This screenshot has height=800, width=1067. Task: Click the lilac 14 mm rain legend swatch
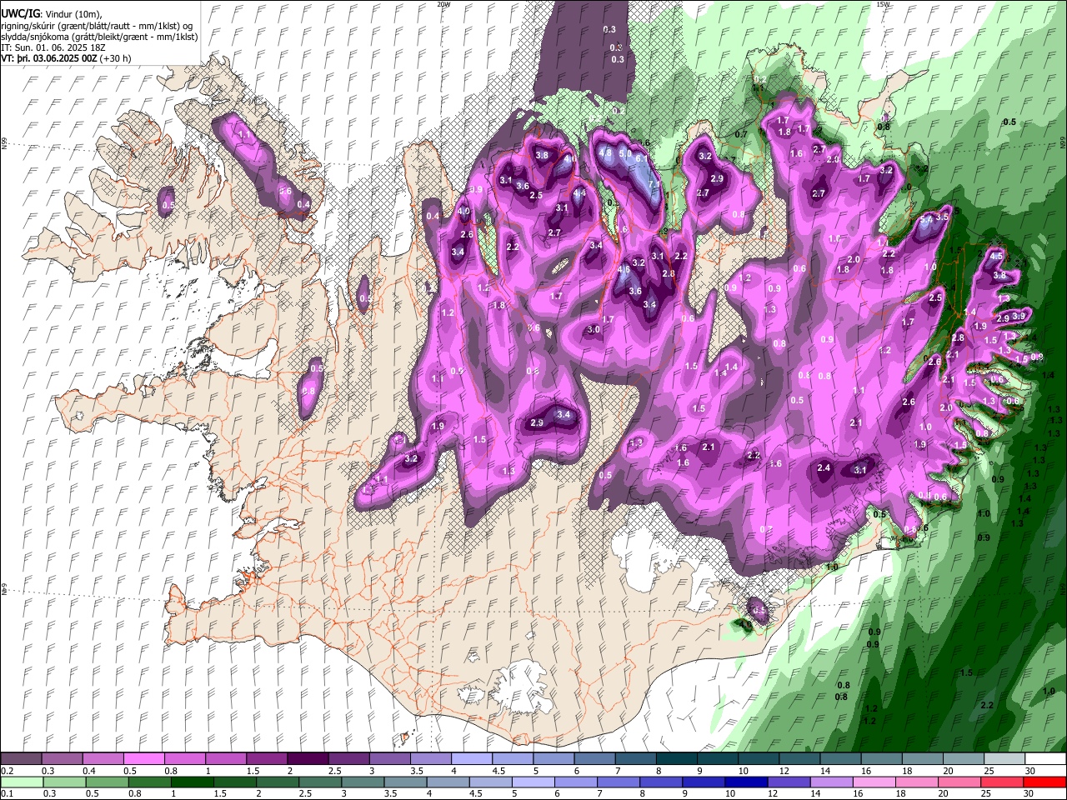(x=832, y=782)
